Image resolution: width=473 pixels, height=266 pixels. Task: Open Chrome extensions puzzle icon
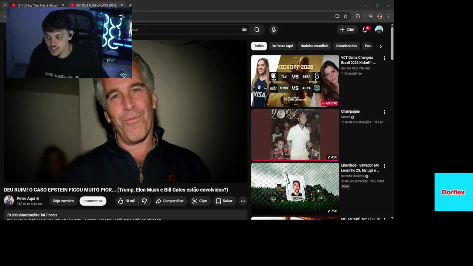coord(358,16)
